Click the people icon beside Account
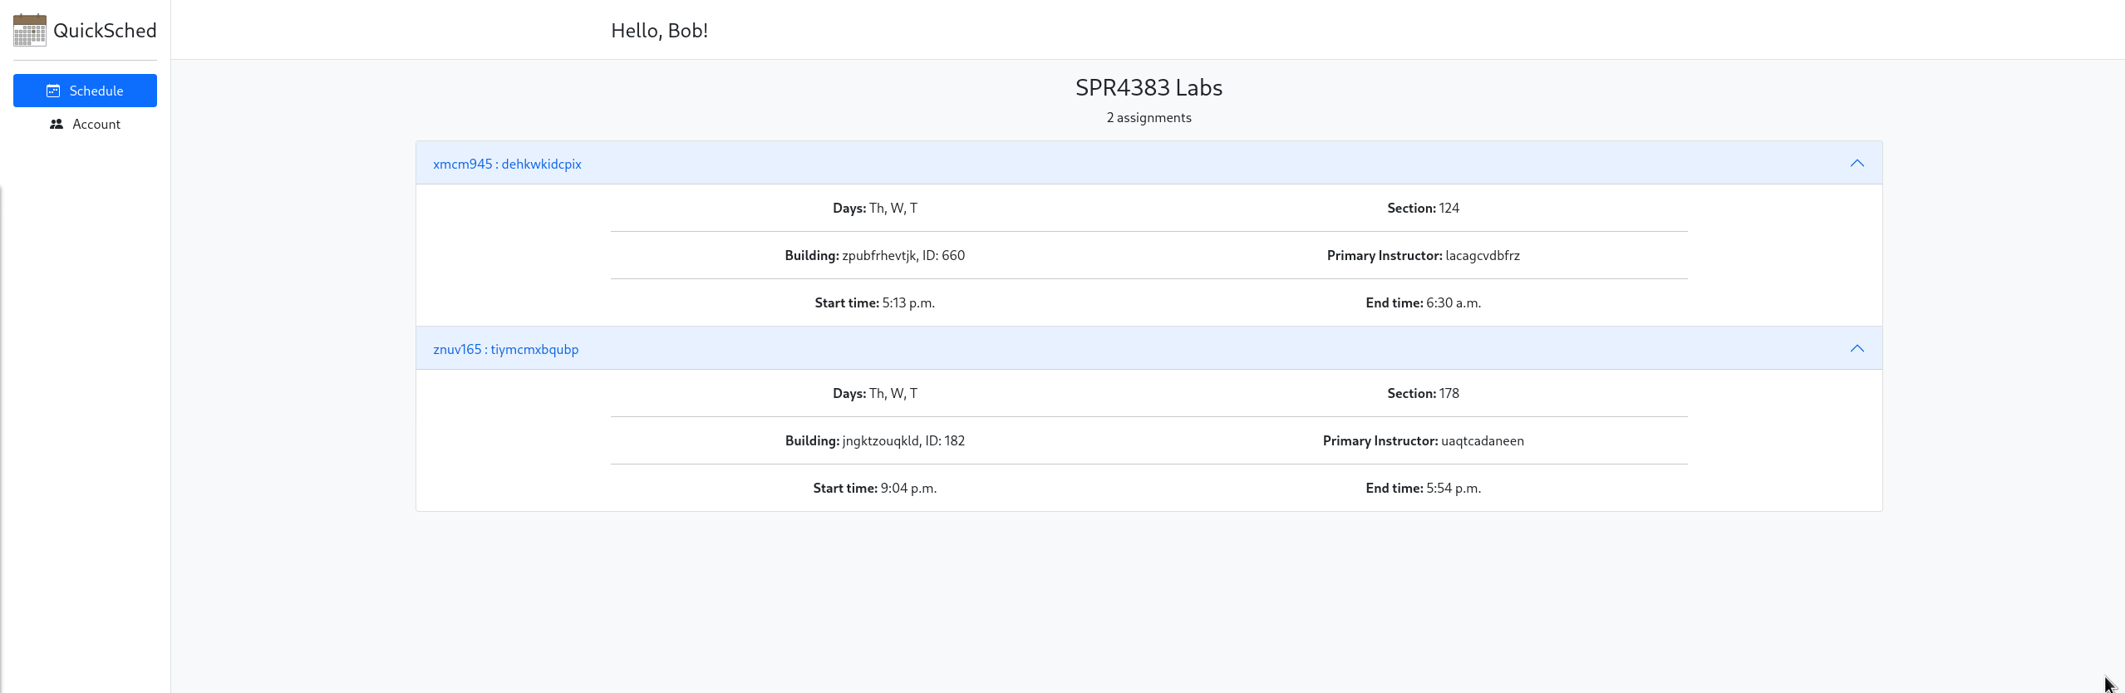Screen dimensions: 2125x693 [x=57, y=124]
